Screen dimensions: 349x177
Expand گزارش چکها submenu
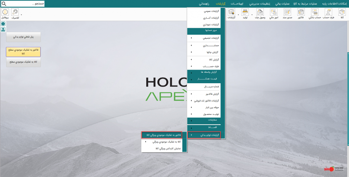(x=204, y=52)
